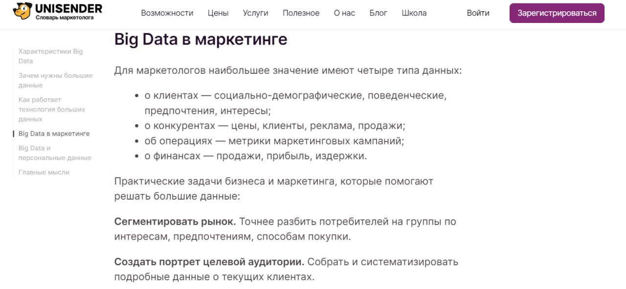Jump to Характеристики Big Data section
626x289 pixels.
[x=51, y=56]
